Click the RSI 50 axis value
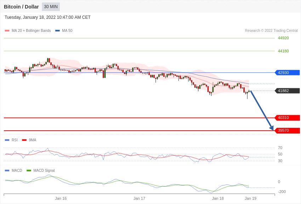 coord(280,154)
